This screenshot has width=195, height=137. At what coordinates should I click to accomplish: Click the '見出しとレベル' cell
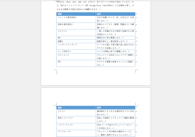76,120
